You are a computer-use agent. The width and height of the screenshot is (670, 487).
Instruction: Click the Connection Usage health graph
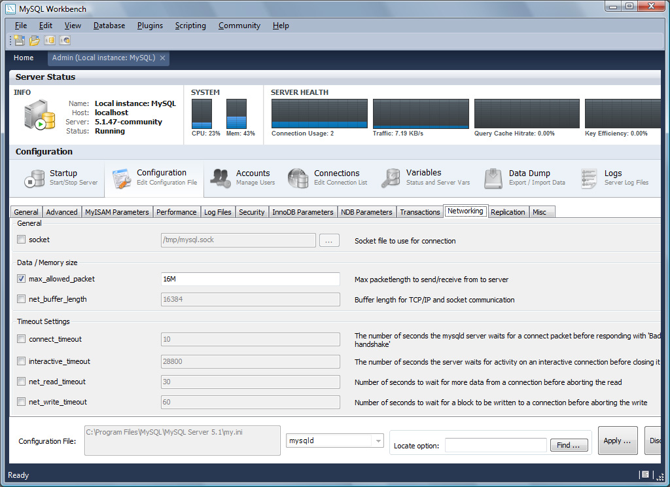(319, 114)
